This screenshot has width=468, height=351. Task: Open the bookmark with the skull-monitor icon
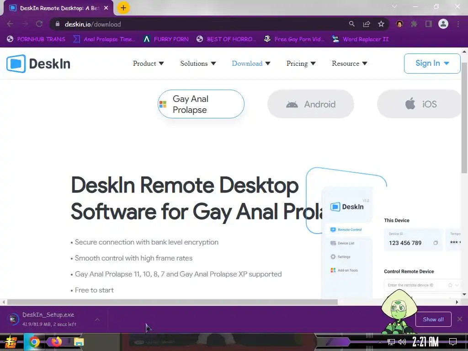(294, 39)
